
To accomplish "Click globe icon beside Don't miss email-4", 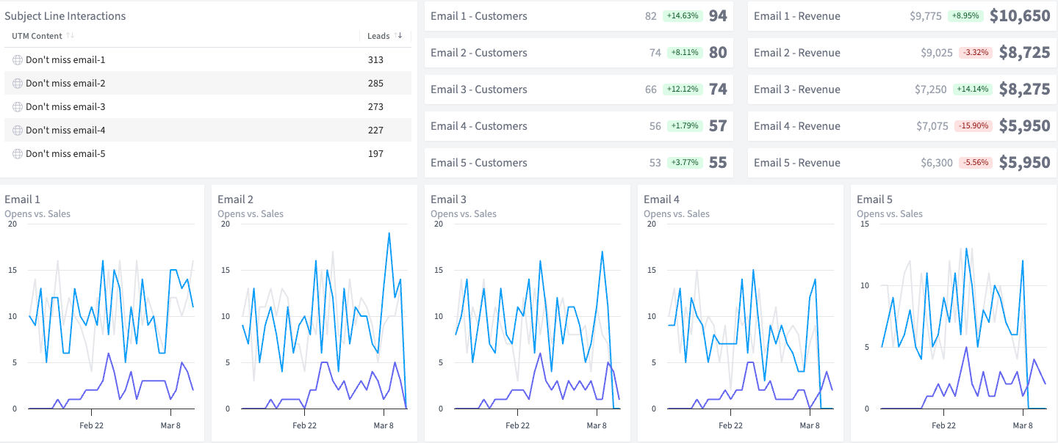I will click(18, 131).
